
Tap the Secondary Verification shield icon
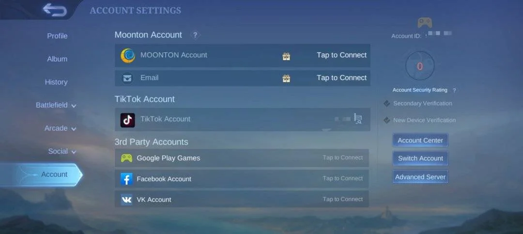click(387, 104)
